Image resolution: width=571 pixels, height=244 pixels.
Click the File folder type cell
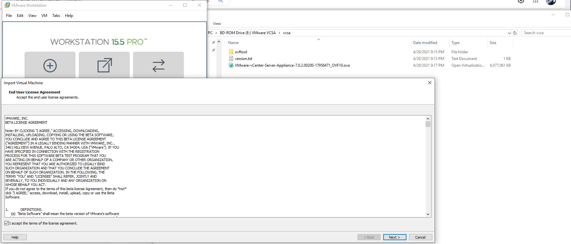(460, 52)
